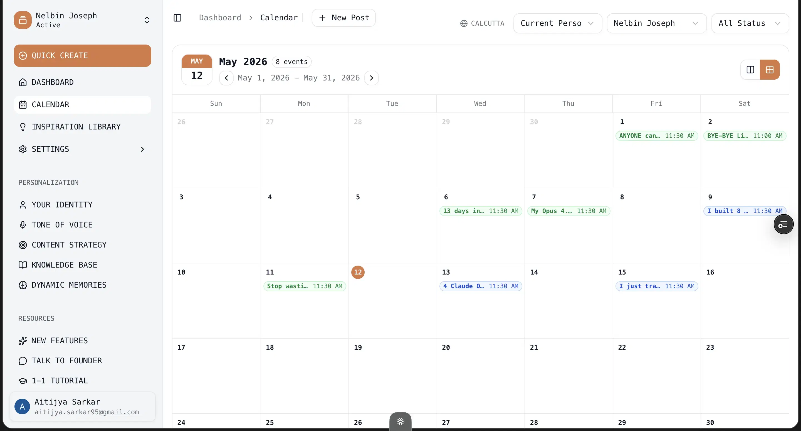
Task: Switch to the split column calendar view
Action: [x=750, y=70]
